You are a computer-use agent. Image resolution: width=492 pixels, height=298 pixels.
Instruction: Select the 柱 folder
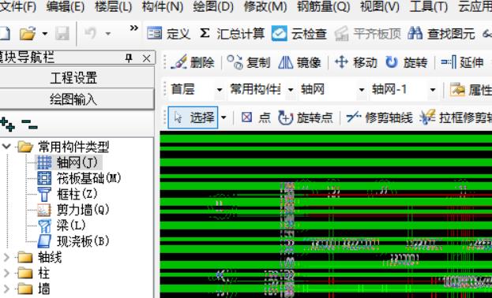point(43,274)
